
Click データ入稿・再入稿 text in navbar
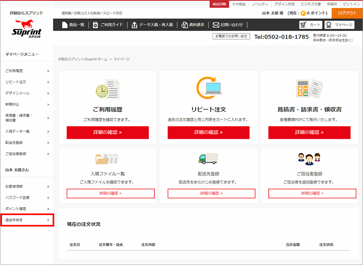(156, 25)
